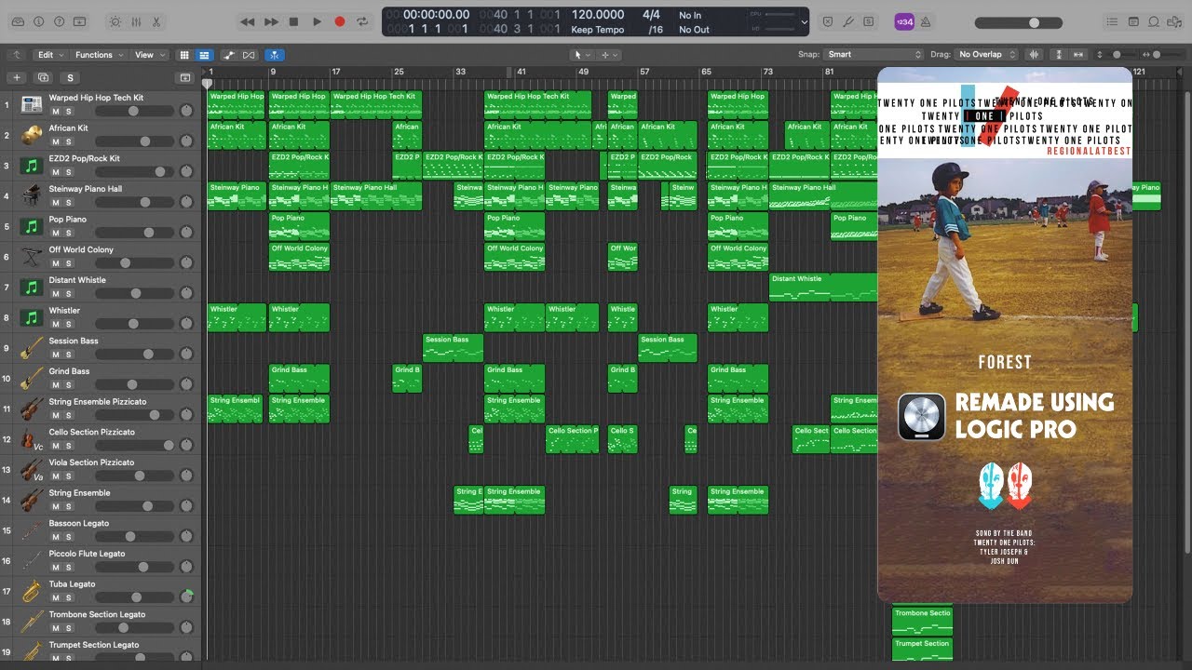Click the Fast Forward transport button
Image resolution: width=1192 pixels, height=670 pixels.
271,21
